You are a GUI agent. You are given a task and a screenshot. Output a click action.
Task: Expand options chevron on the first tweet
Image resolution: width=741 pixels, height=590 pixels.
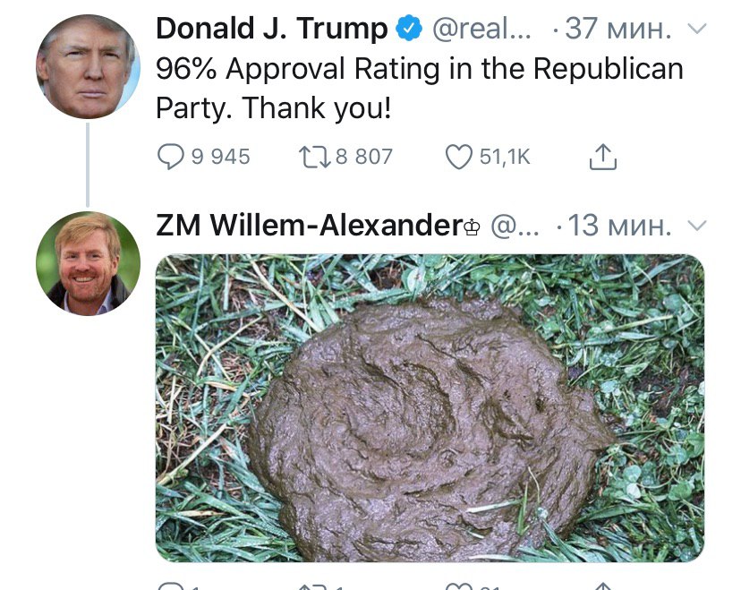point(695,30)
